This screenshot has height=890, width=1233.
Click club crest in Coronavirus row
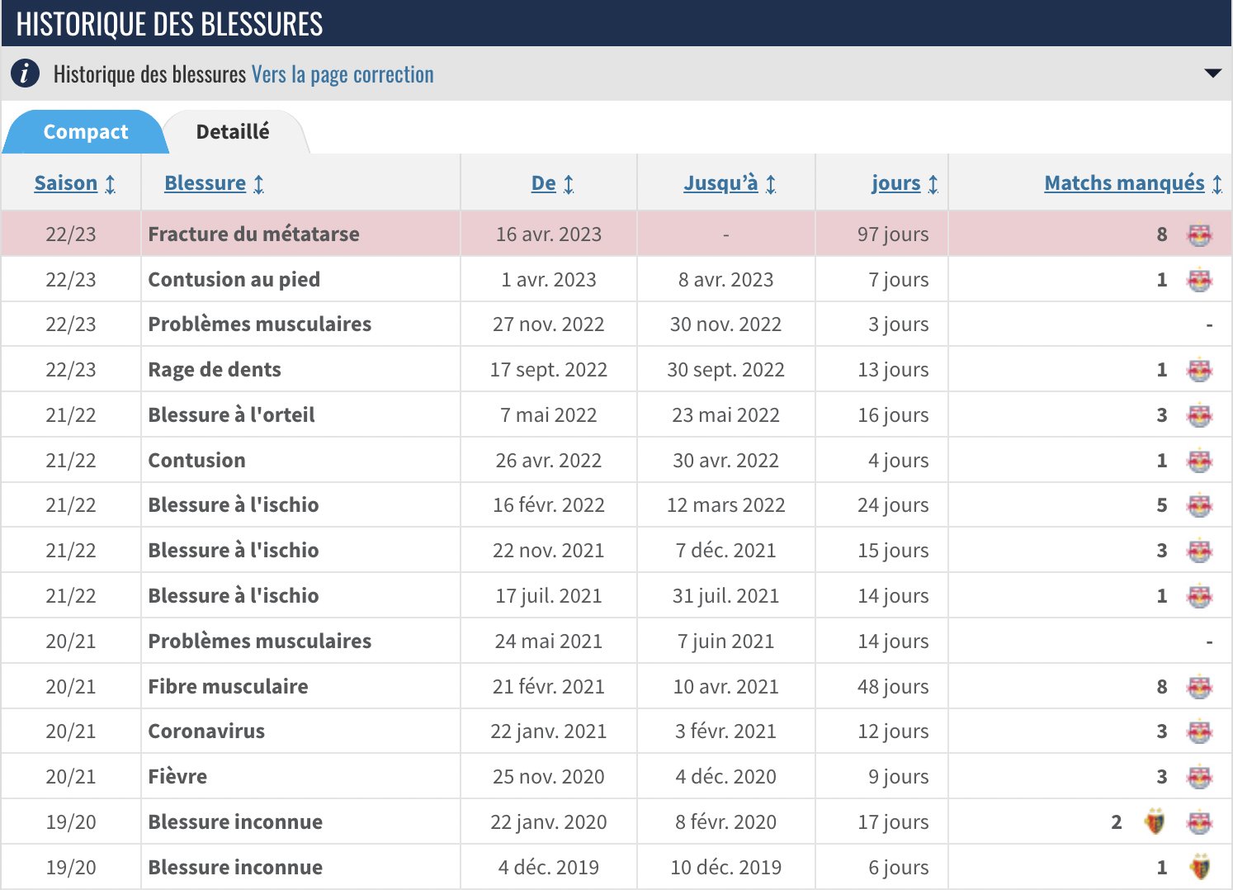click(x=1198, y=732)
